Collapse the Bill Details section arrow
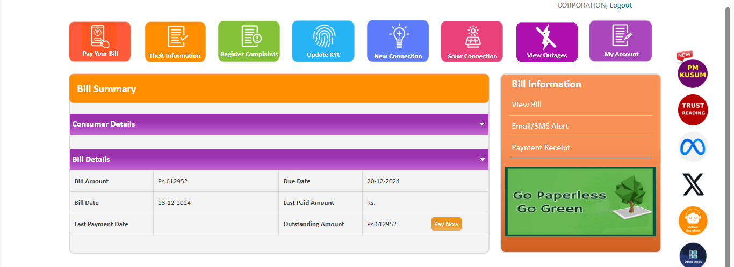This screenshot has width=734, height=267. (x=482, y=159)
